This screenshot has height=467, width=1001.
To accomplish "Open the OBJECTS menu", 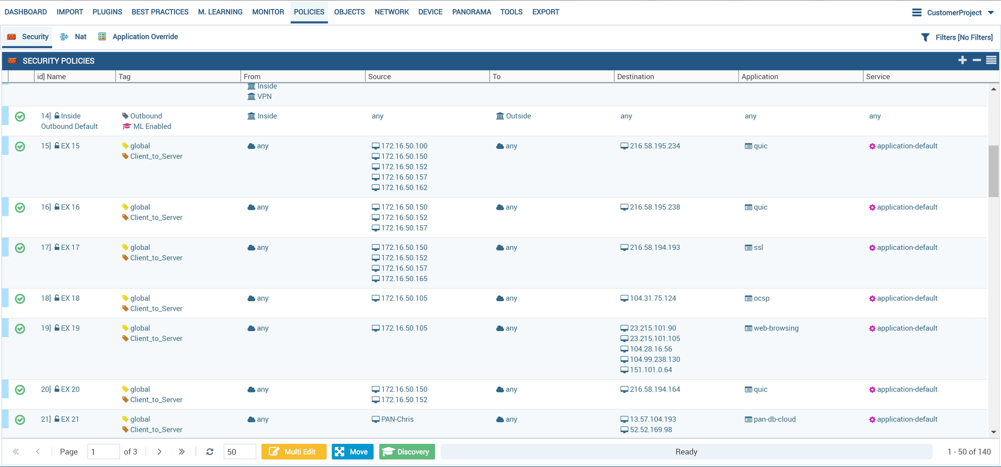I will 349,12.
